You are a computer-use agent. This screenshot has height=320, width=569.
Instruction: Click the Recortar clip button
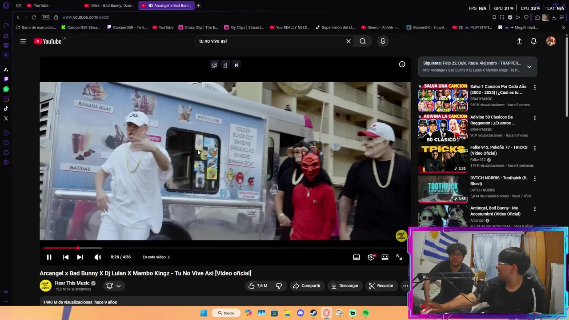click(x=381, y=286)
